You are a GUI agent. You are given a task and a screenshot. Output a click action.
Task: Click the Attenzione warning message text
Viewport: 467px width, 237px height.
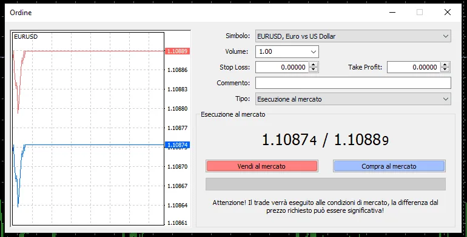[325, 207]
